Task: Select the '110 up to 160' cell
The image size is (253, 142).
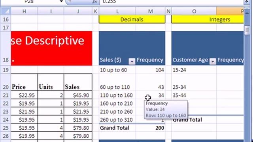Action: coord(117,95)
